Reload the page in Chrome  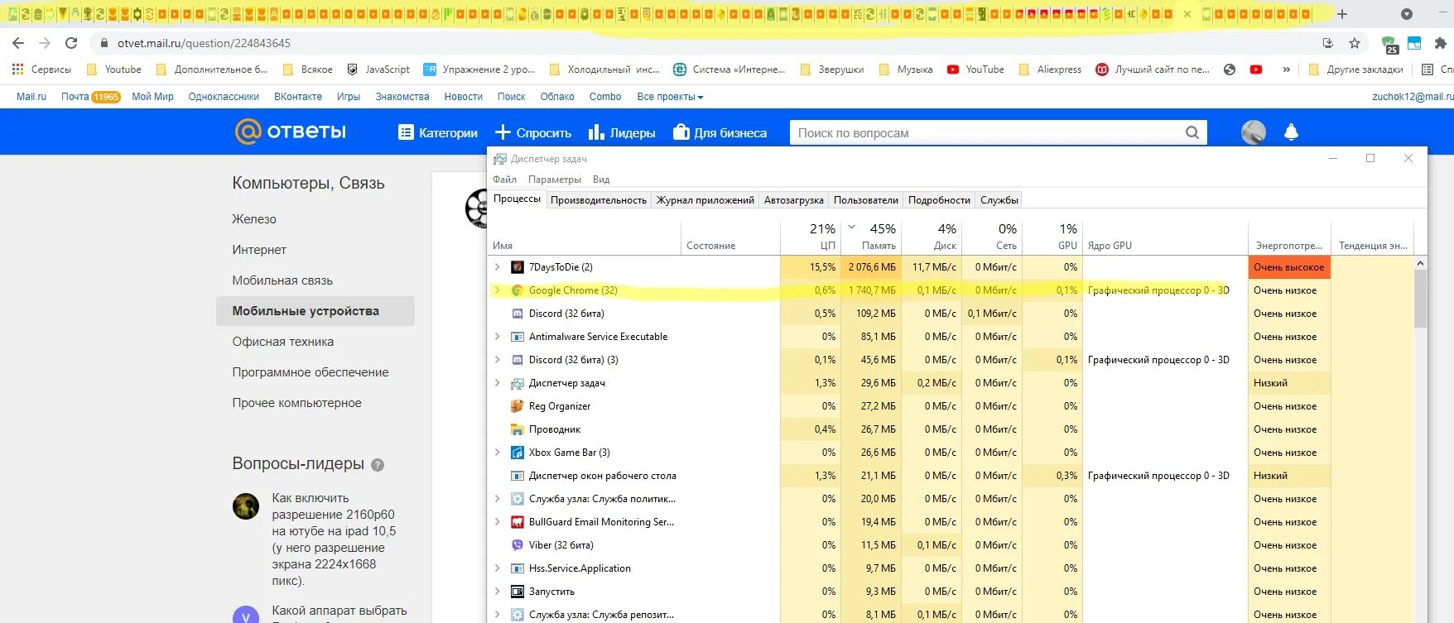(71, 43)
